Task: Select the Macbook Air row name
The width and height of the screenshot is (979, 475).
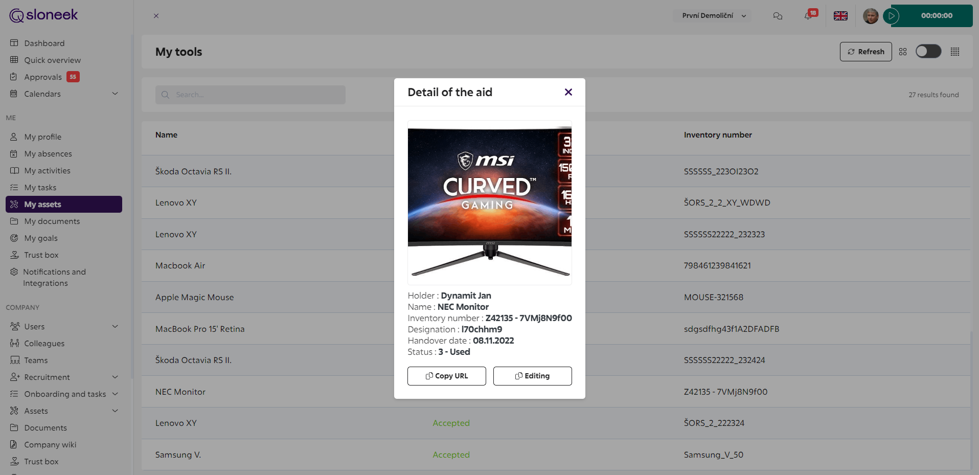Action: point(180,266)
